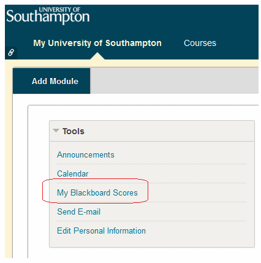Click the chain link quick links icon

(11, 53)
